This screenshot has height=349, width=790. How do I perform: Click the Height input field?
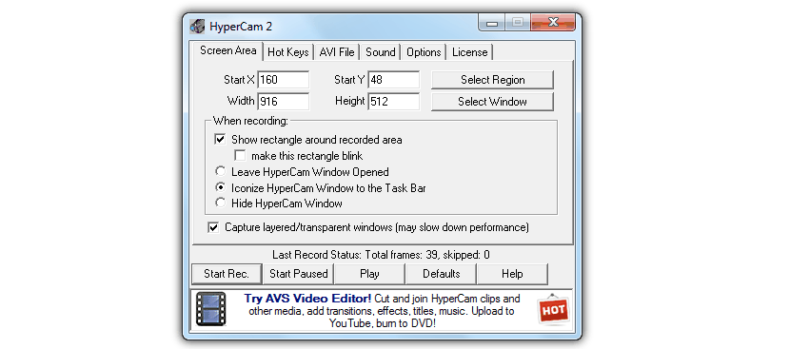(393, 102)
